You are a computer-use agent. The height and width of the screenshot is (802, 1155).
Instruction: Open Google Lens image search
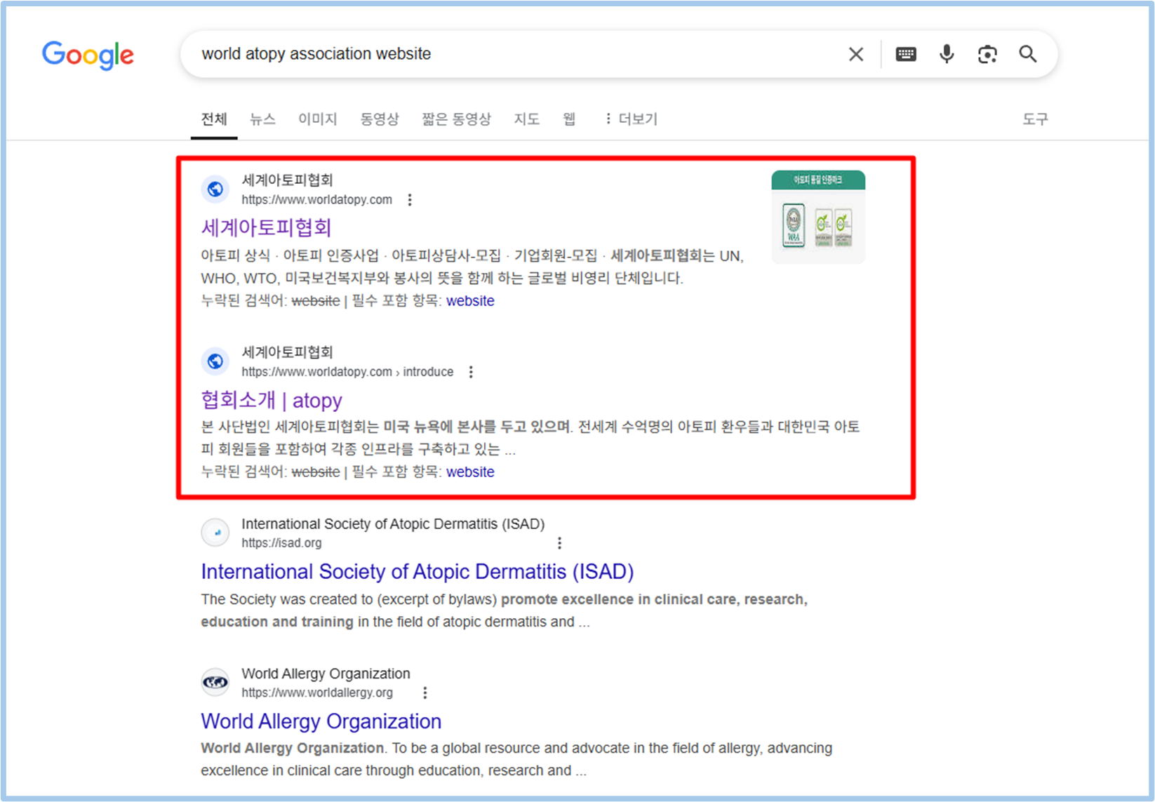[987, 54]
